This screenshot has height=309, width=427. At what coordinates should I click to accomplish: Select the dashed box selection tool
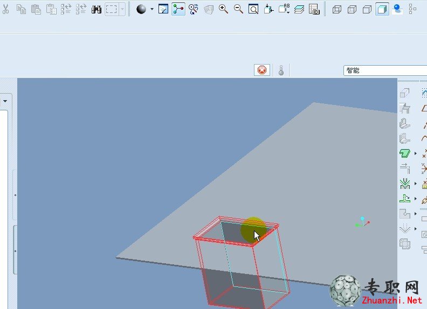[112, 10]
